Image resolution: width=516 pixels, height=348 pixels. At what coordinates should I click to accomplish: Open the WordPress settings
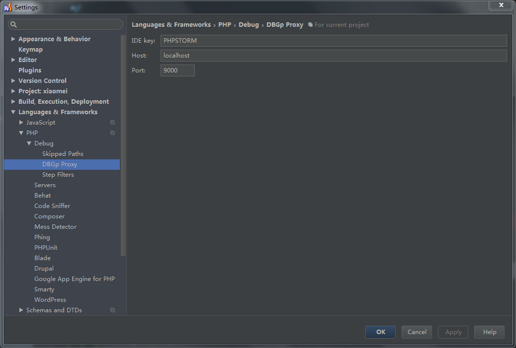(x=50, y=300)
